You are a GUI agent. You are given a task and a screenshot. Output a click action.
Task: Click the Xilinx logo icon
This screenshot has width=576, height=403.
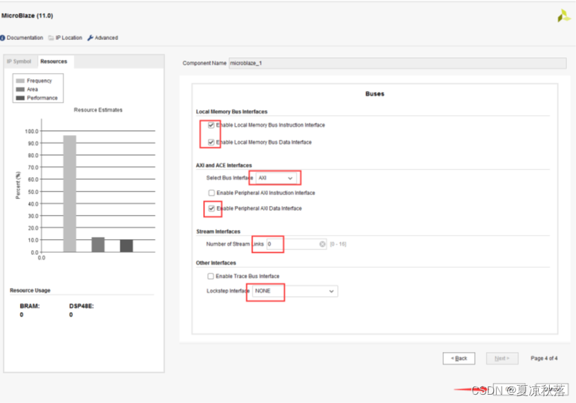pyautogui.click(x=564, y=16)
